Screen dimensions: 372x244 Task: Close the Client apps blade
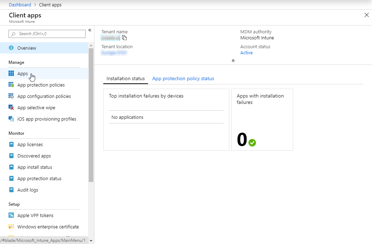click(367, 15)
